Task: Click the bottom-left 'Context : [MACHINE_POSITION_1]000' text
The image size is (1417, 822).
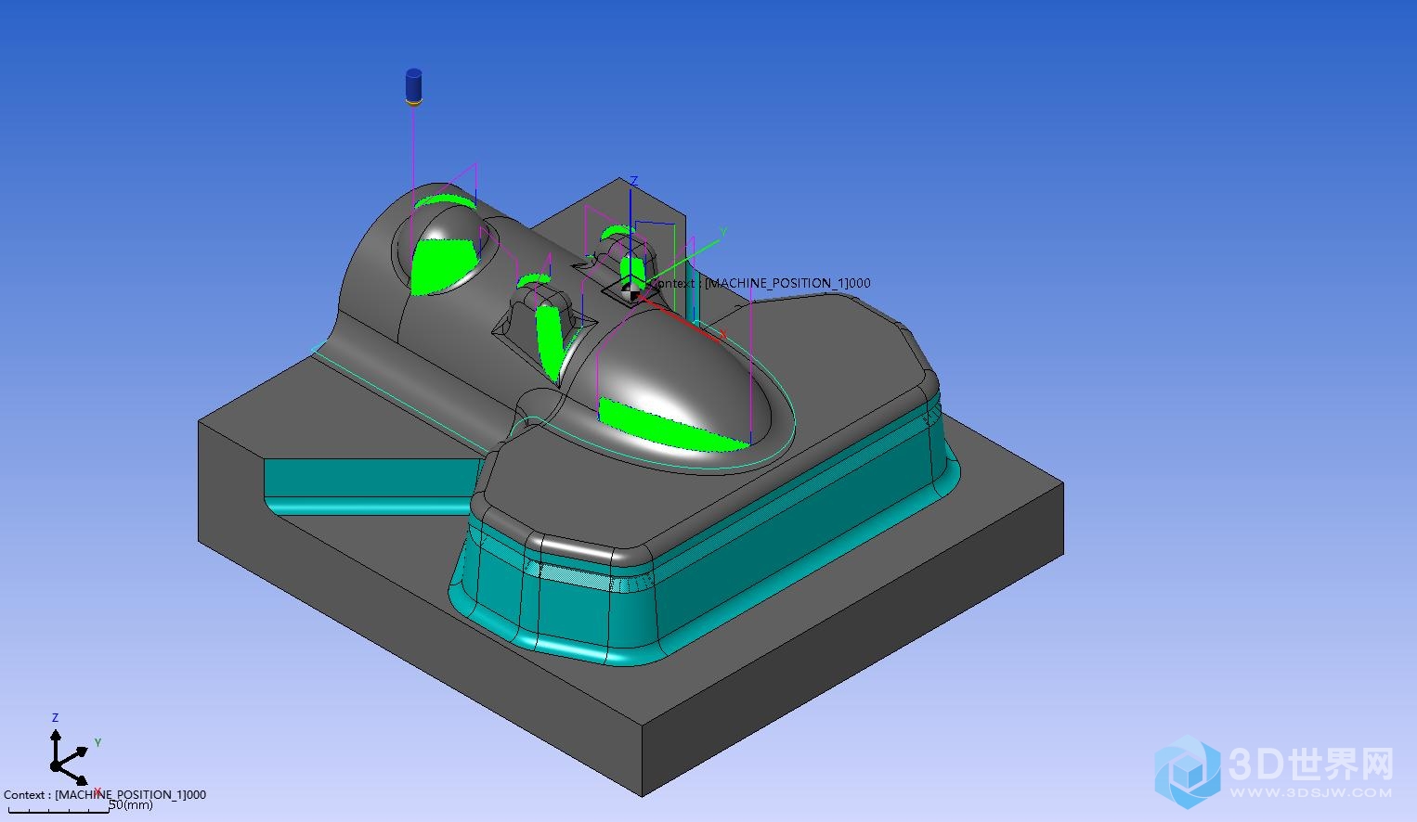Action: tap(105, 795)
